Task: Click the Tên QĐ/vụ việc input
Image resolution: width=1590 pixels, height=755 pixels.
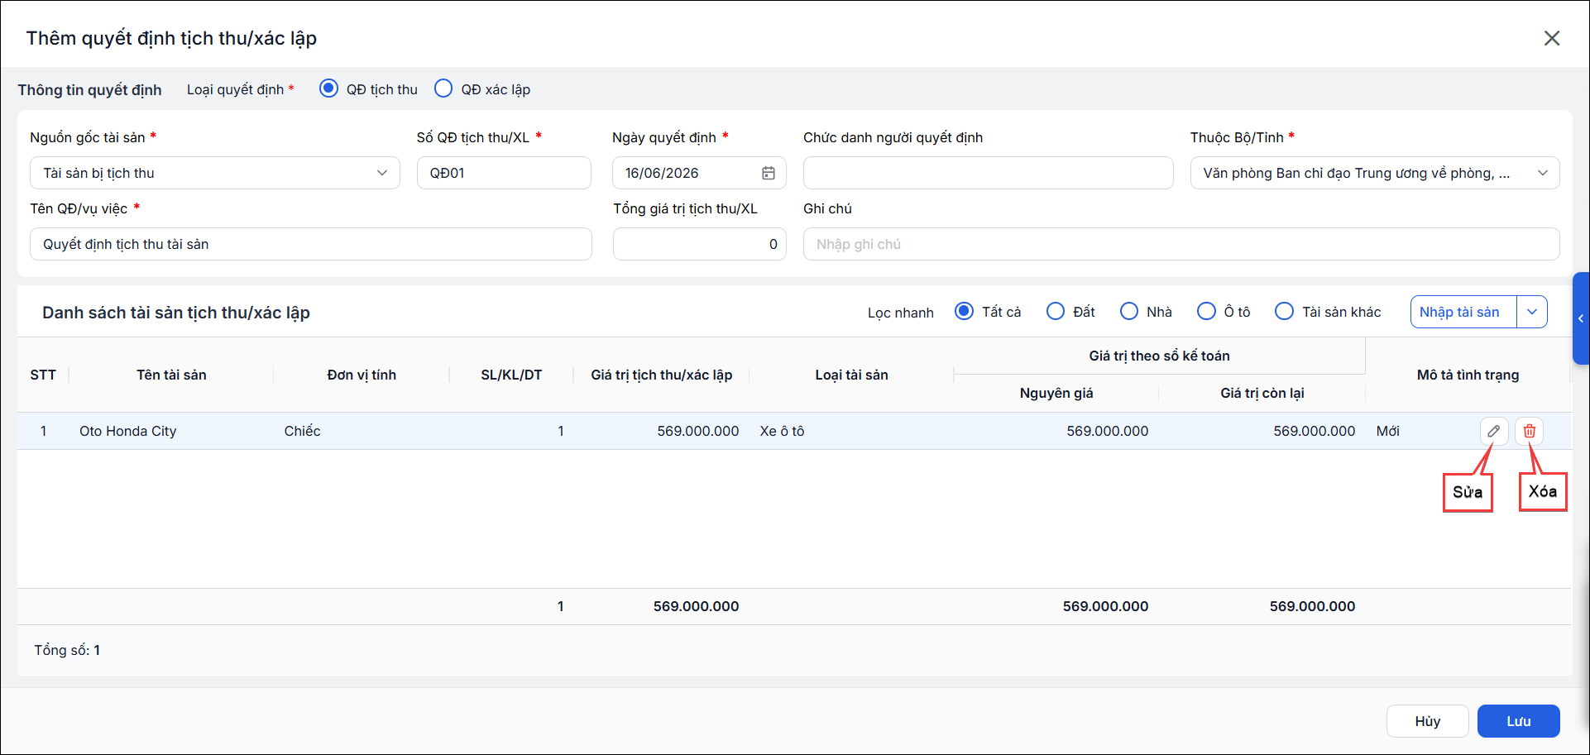Action: click(311, 244)
